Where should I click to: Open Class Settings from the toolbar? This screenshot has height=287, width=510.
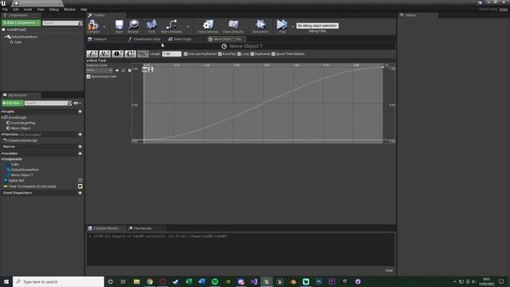click(x=208, y=26)
